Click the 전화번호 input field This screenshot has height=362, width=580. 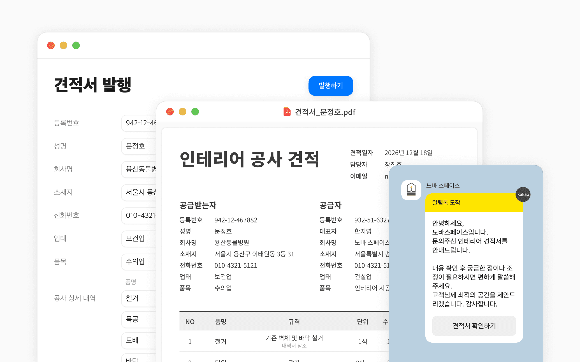point(139,215)
